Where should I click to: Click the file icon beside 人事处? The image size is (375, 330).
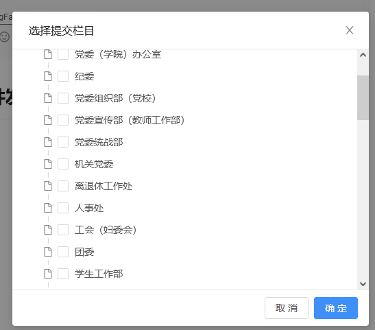pos(48,208)
